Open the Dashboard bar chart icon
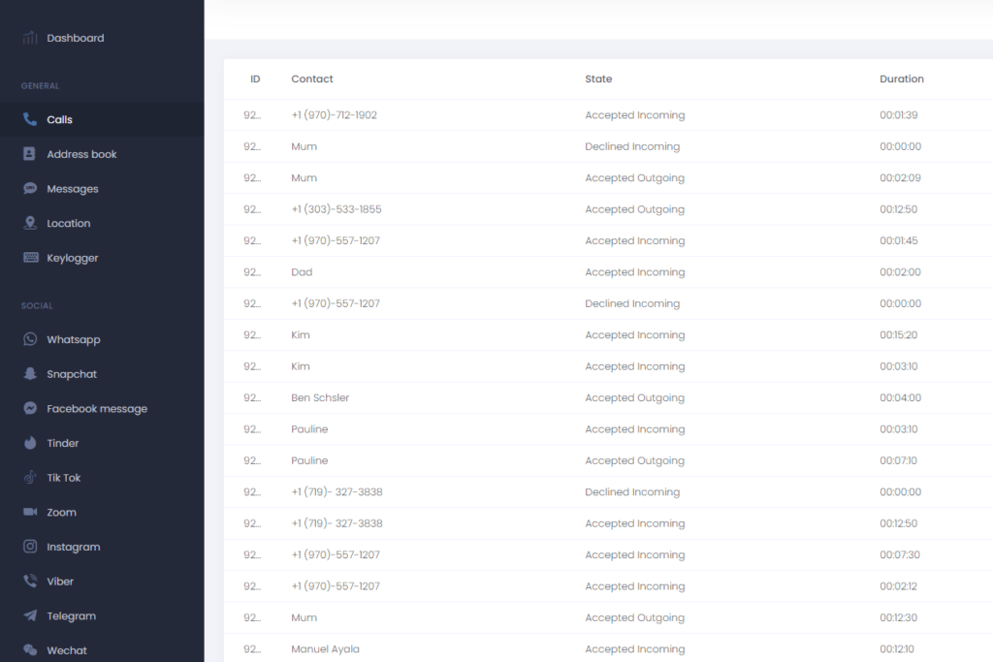 click(x=30, y=38)
